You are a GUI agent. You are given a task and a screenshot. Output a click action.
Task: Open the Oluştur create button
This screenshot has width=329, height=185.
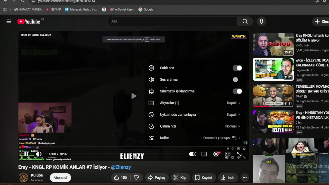(x=321, y=21)
